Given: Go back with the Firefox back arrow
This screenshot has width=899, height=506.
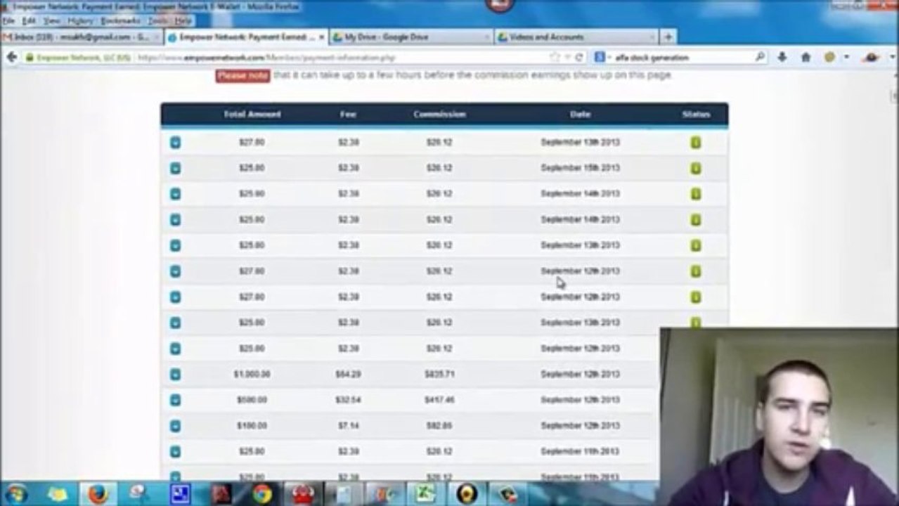Looking at the screenshot, I should (x=11, y=58).
